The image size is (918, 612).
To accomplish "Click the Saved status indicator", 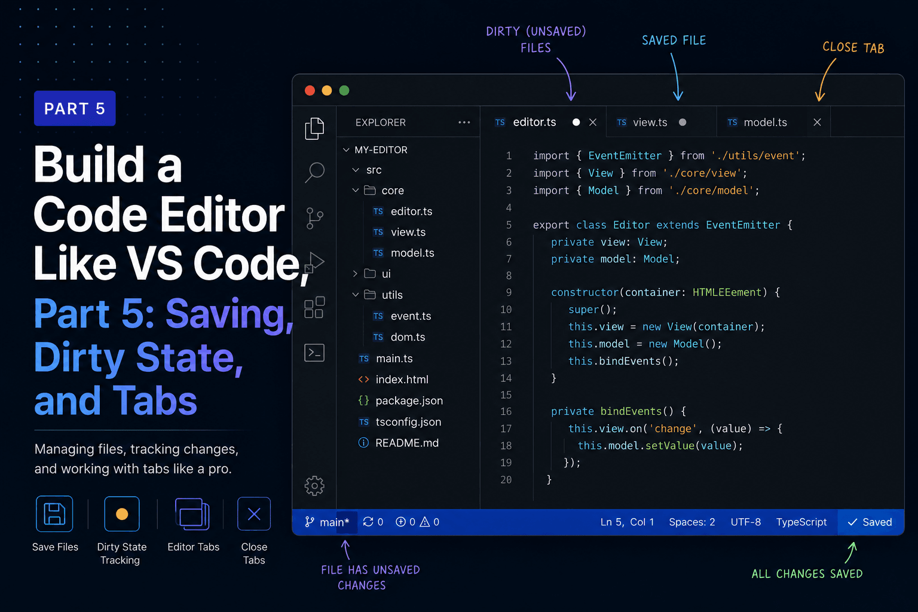I will (x=870, y=522).
